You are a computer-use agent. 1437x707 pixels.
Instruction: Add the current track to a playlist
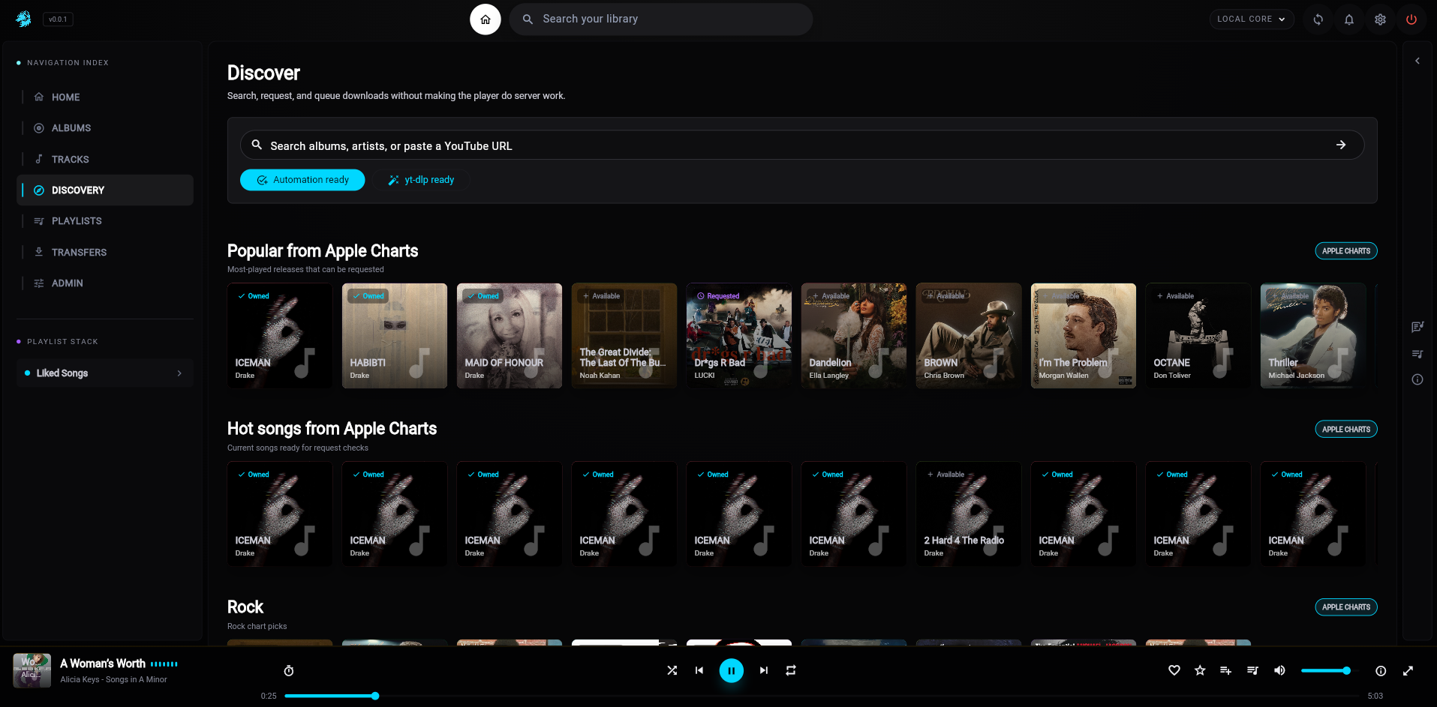pos(1225,670)
